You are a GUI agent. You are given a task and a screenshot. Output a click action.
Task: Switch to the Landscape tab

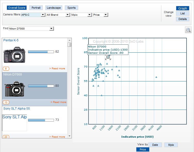point(54,8)
